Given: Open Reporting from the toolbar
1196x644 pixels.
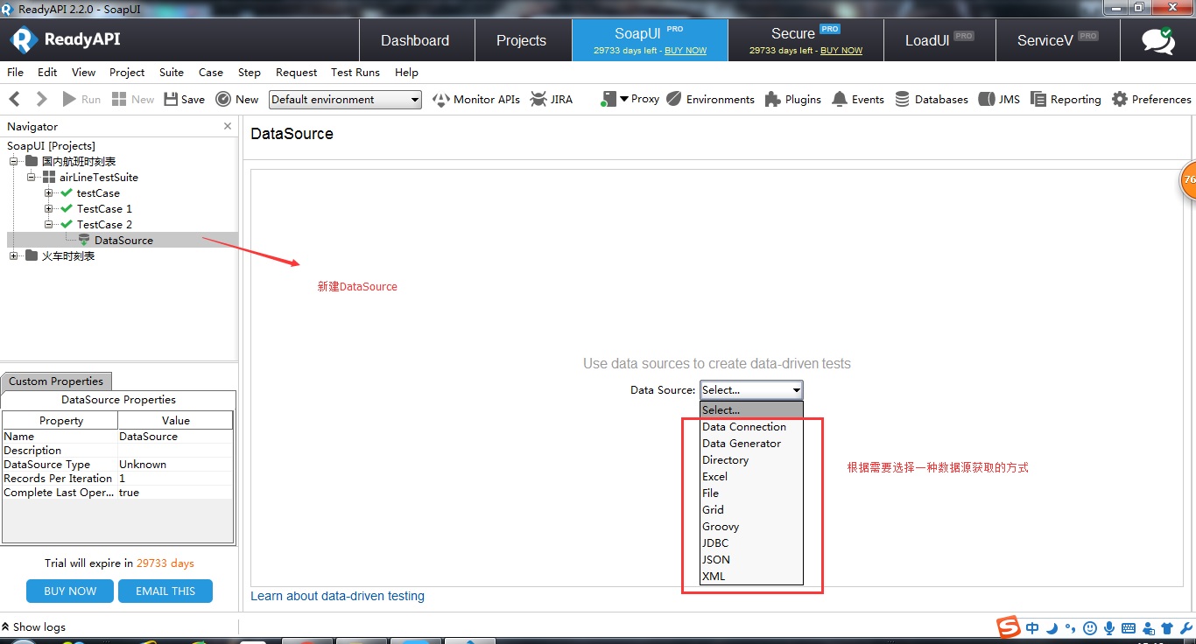Looking at the screenshot, I should point(1066,100).
